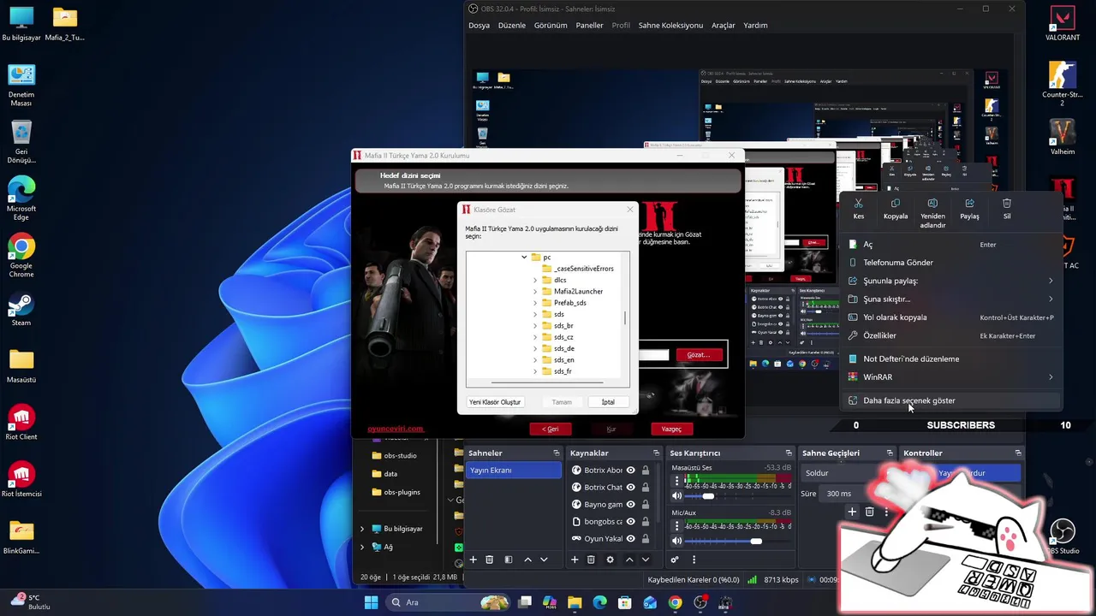Screen dimensions: 1096x616
Task: Open Dosya menu in OBS
Action: (x=479, y=25)
